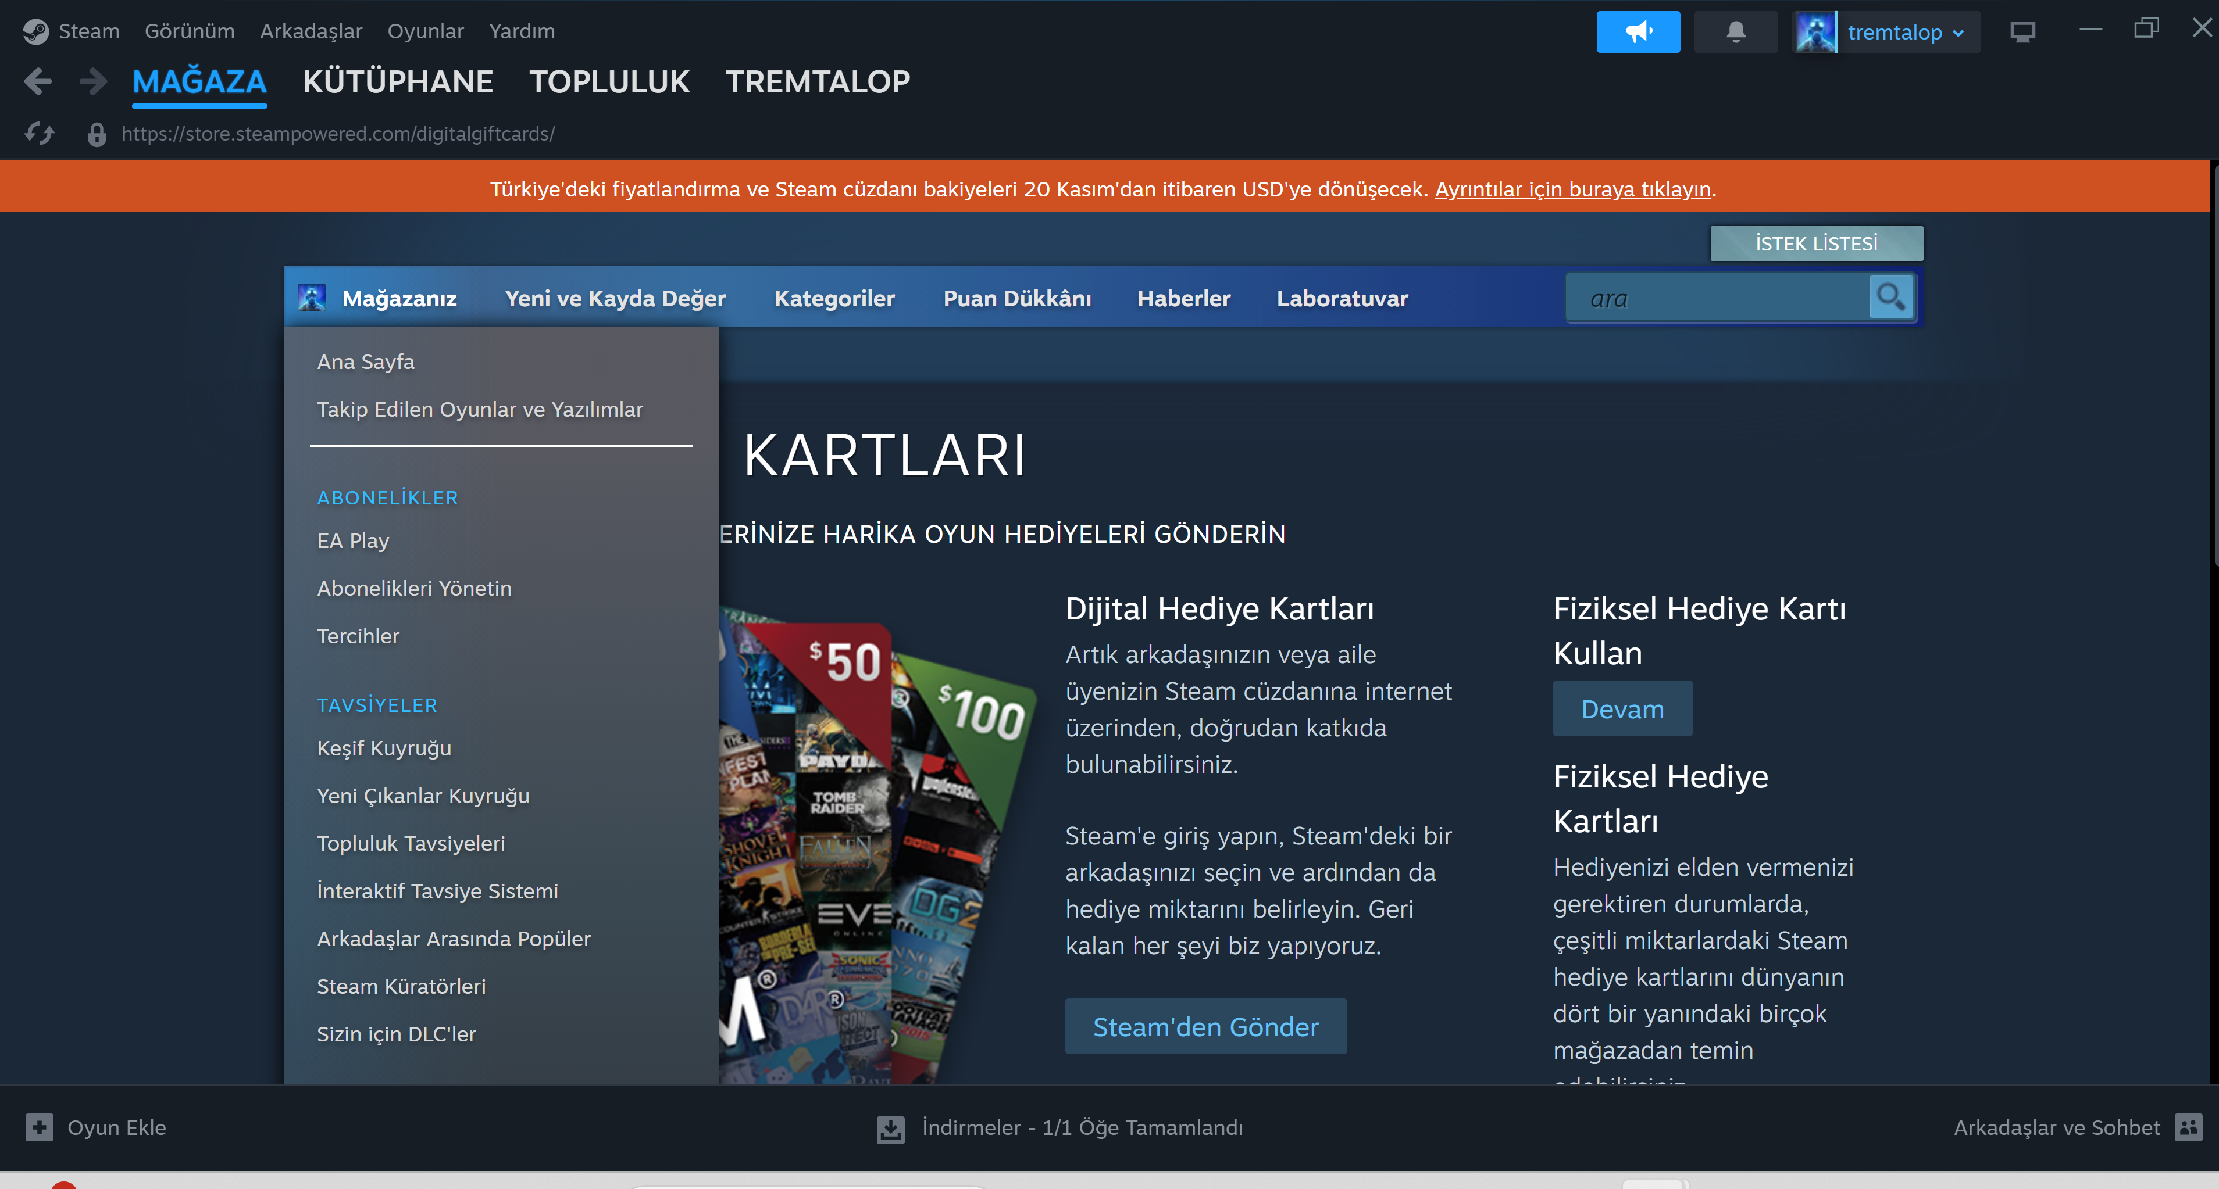Click the Fiziksel Hediye Kartı Kullan heading

click(x=1699, y=631)
